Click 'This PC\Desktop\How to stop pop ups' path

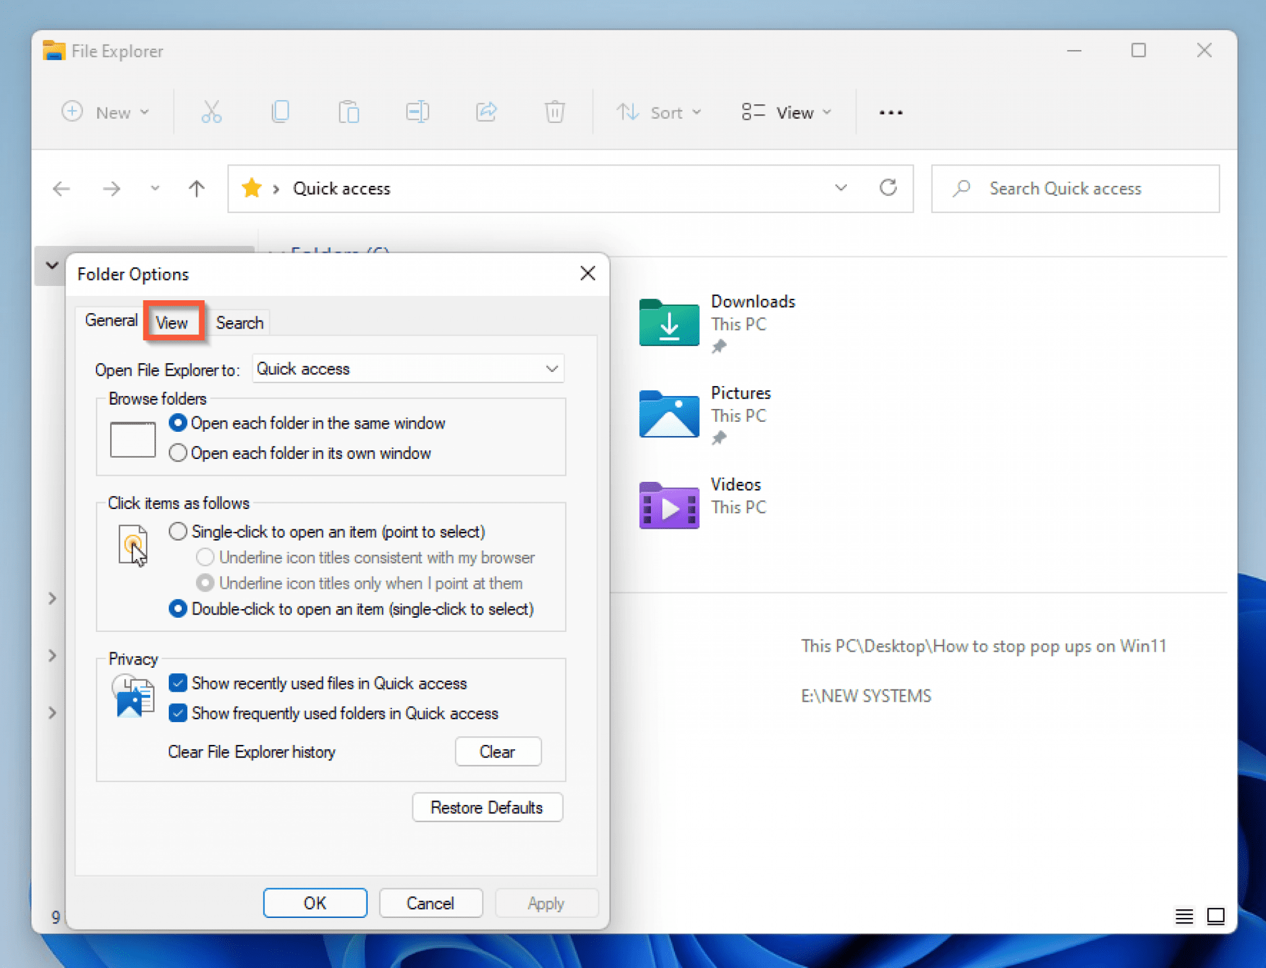tap(983, 646)
